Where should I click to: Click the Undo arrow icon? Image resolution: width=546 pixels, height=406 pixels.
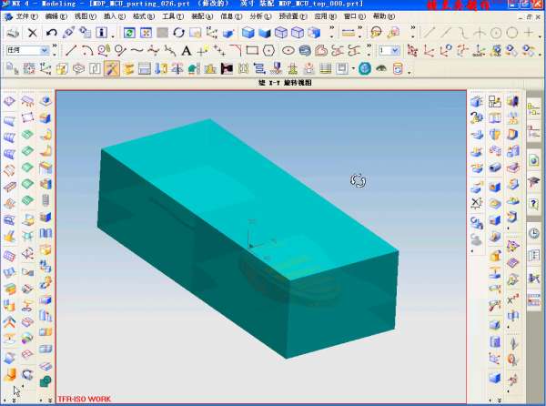coord(52,33)
